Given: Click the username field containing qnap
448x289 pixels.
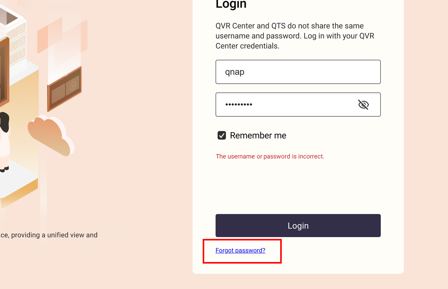Looking at the screenshot, I should pyautogui.click(x=298, y=72).
